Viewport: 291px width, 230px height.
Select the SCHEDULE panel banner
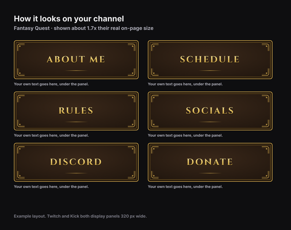tap(210, 60)
